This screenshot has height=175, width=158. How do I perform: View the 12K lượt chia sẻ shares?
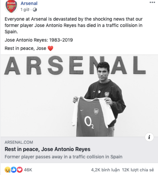(x=139, y=170)
